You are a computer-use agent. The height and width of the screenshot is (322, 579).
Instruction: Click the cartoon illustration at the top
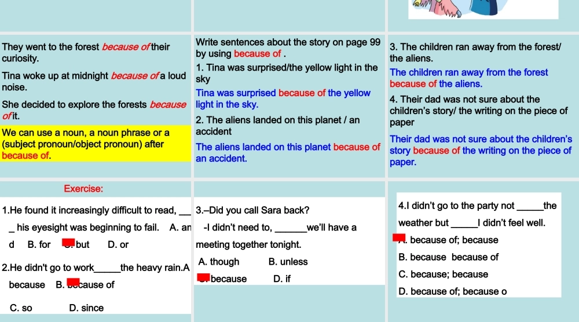coord(483,9)
